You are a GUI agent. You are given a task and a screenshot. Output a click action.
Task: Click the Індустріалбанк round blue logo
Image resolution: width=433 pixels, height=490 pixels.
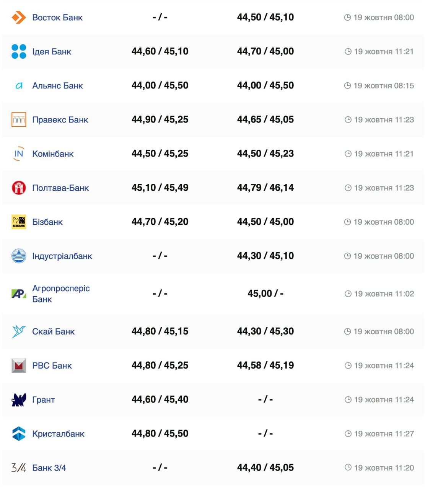click(19, 256)
